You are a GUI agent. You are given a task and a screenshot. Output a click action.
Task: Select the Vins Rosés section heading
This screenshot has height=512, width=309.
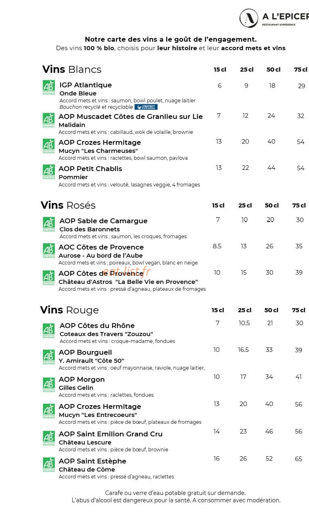coord(68,205)
